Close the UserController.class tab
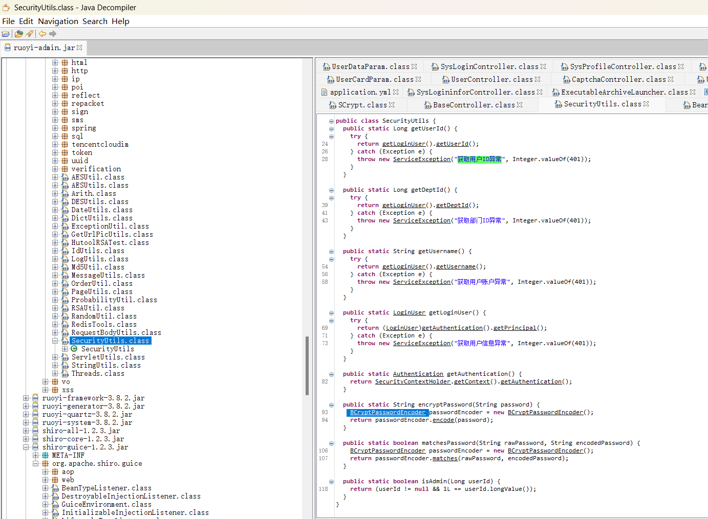Viewport: 708px width, 519px height. point(538,79)
